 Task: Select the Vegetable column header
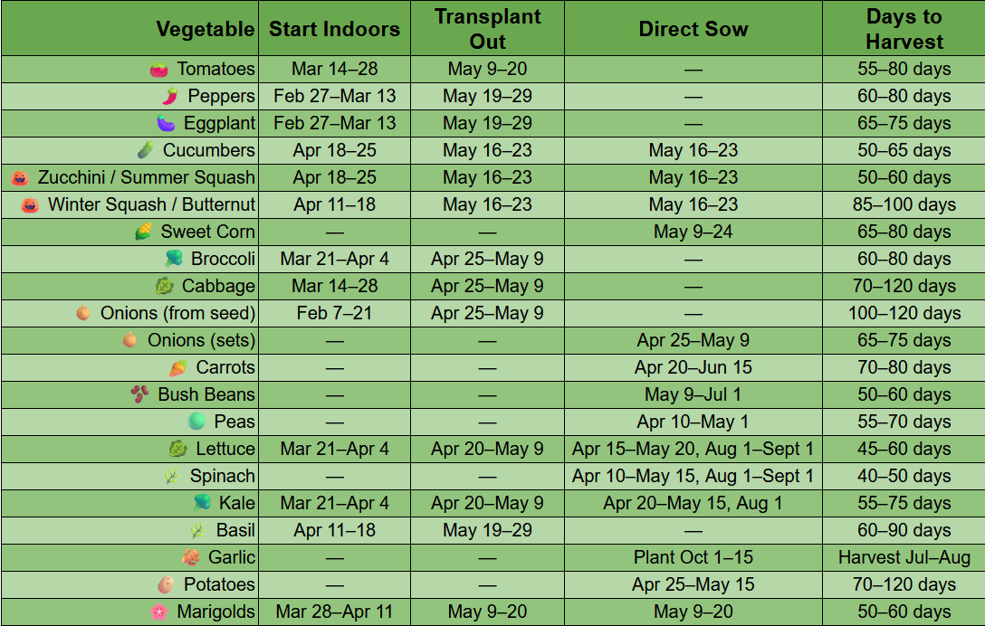130,28
